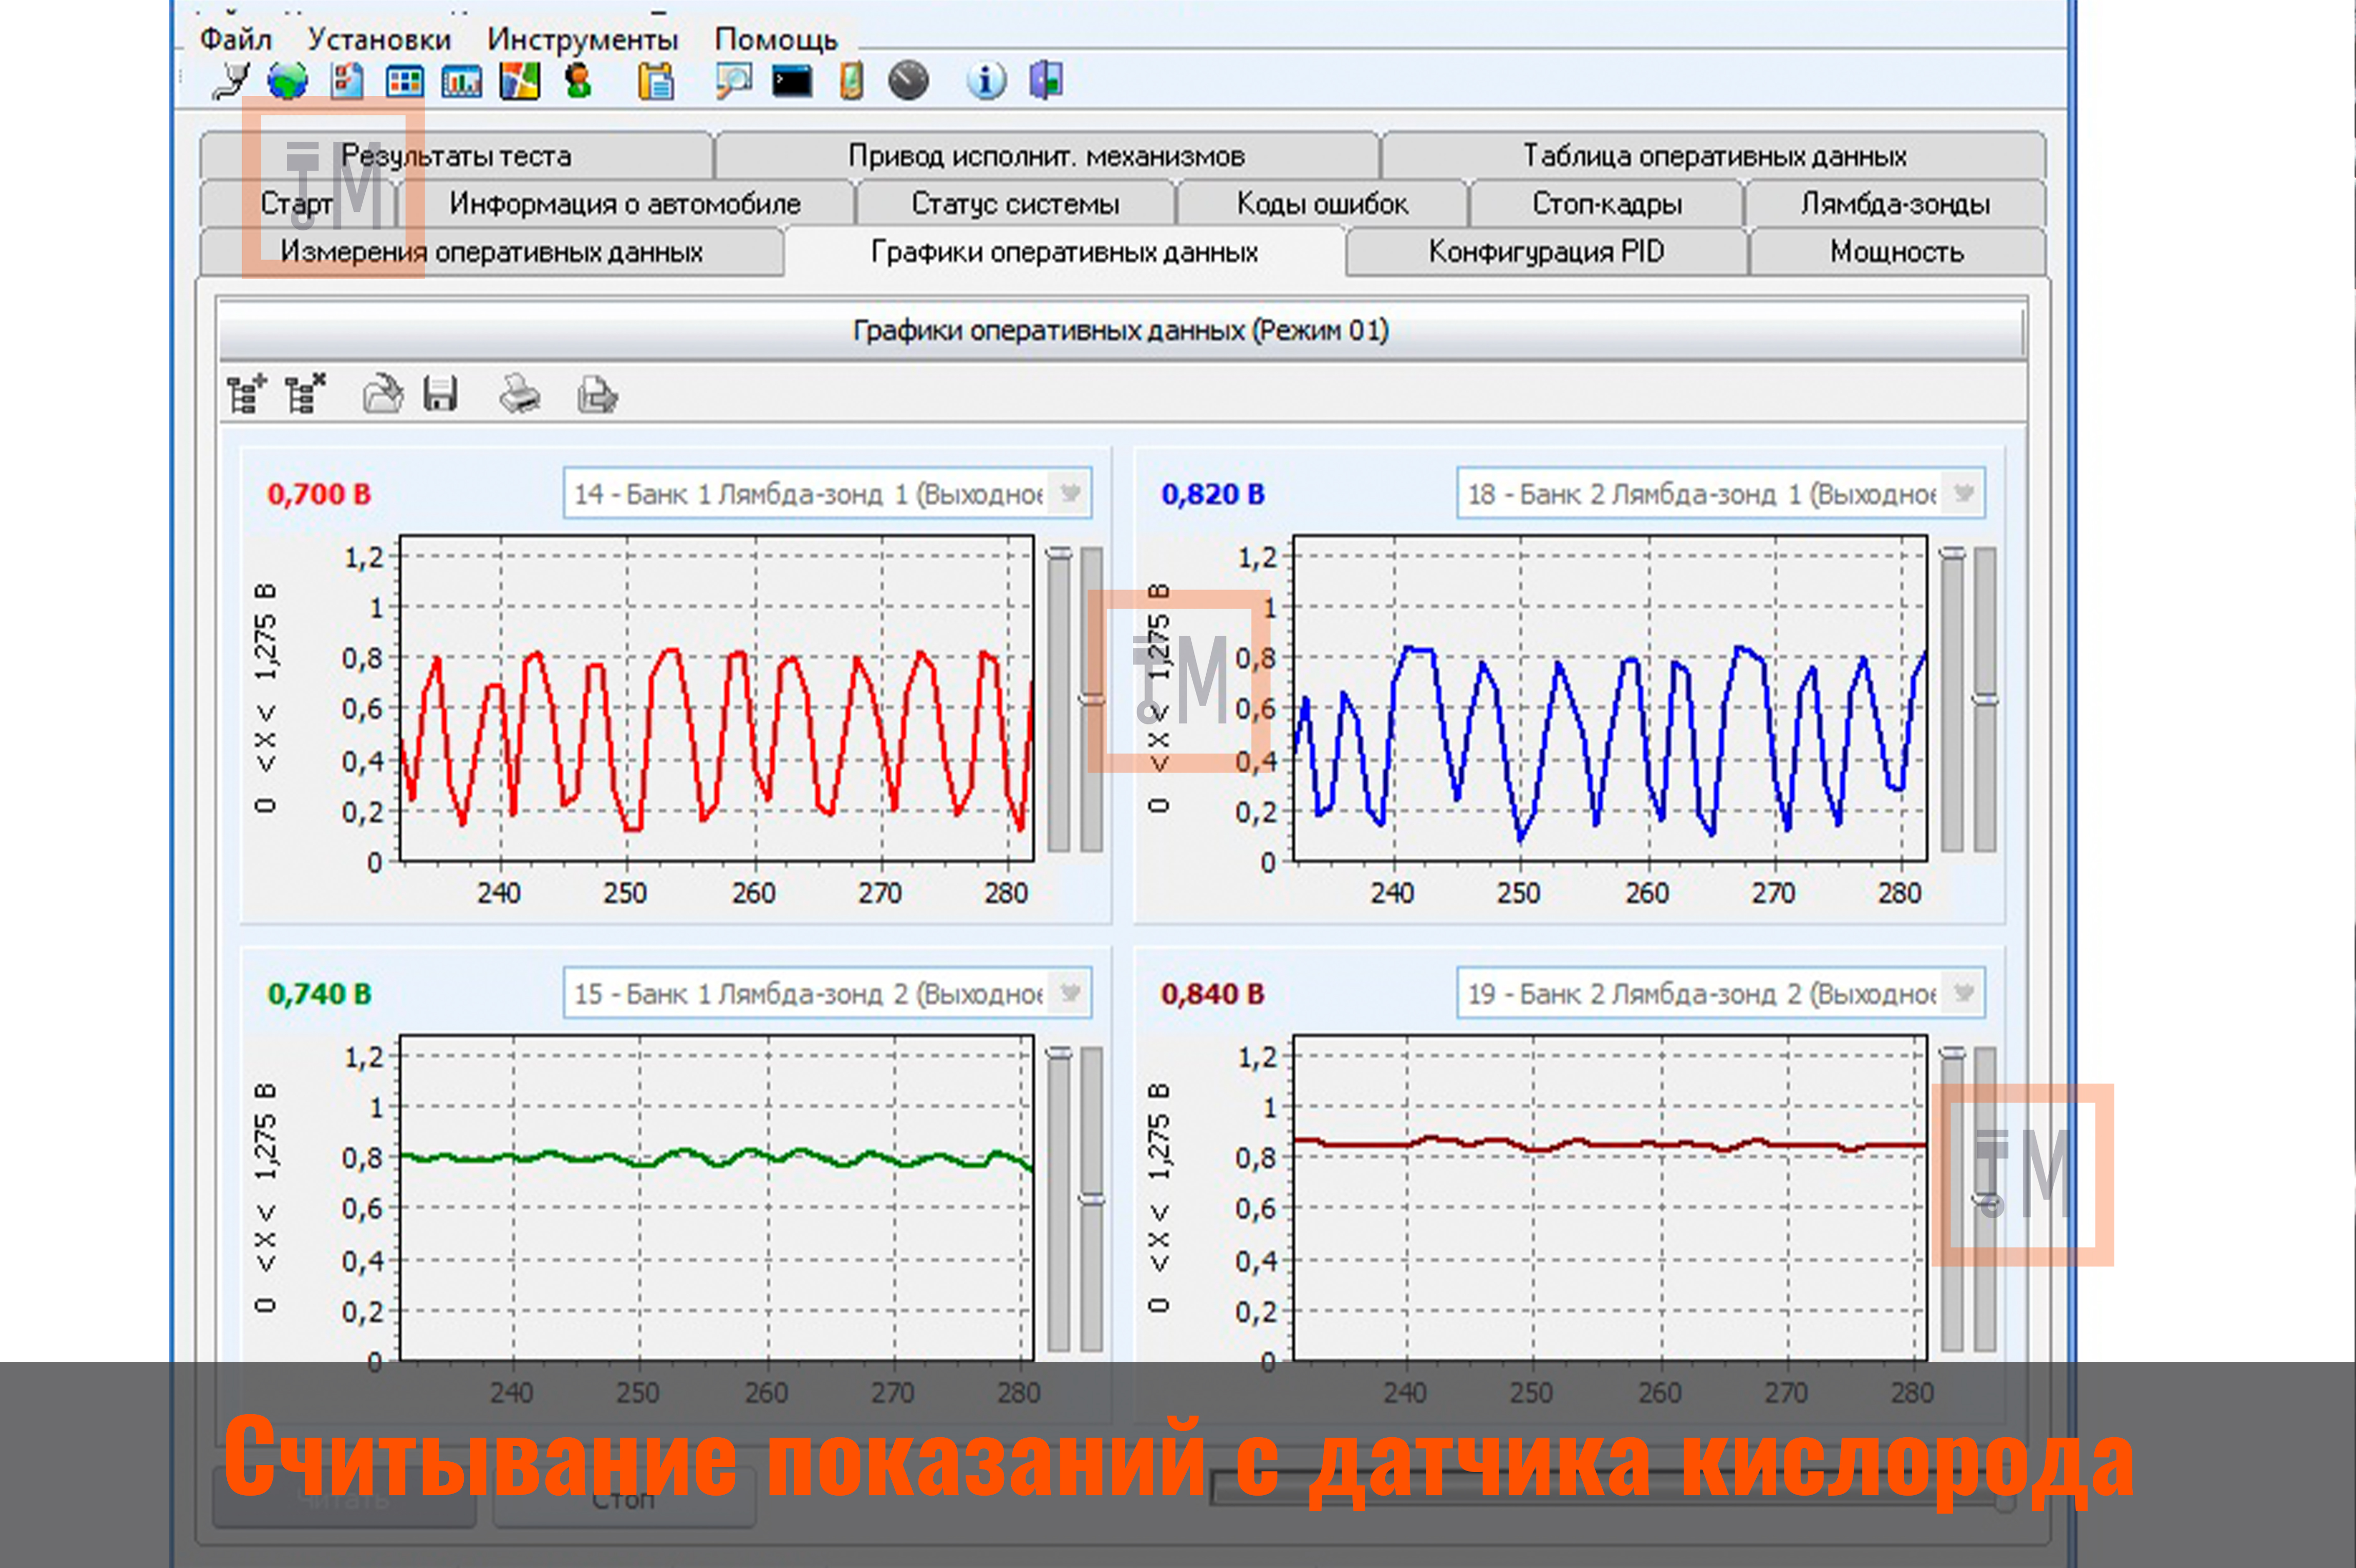Click inside the blue Bank 2 sensor 1 graph
The width and height of the screenshot is (2356, 1568).
(x=1610, y=698)
